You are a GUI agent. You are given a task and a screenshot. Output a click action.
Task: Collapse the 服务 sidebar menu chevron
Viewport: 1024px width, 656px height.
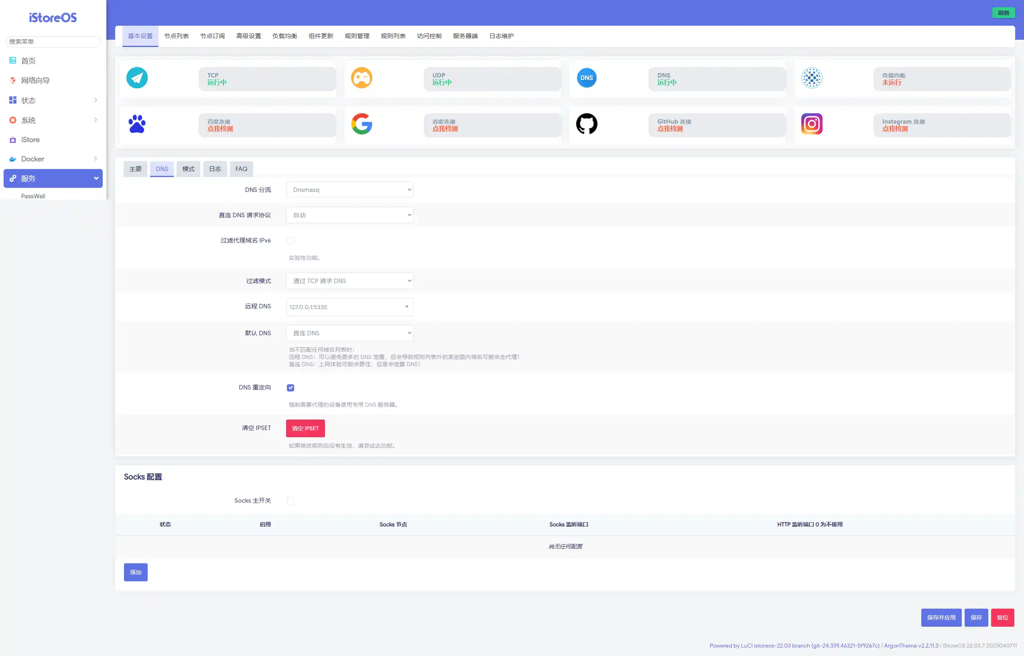click(x=96, y=179)
